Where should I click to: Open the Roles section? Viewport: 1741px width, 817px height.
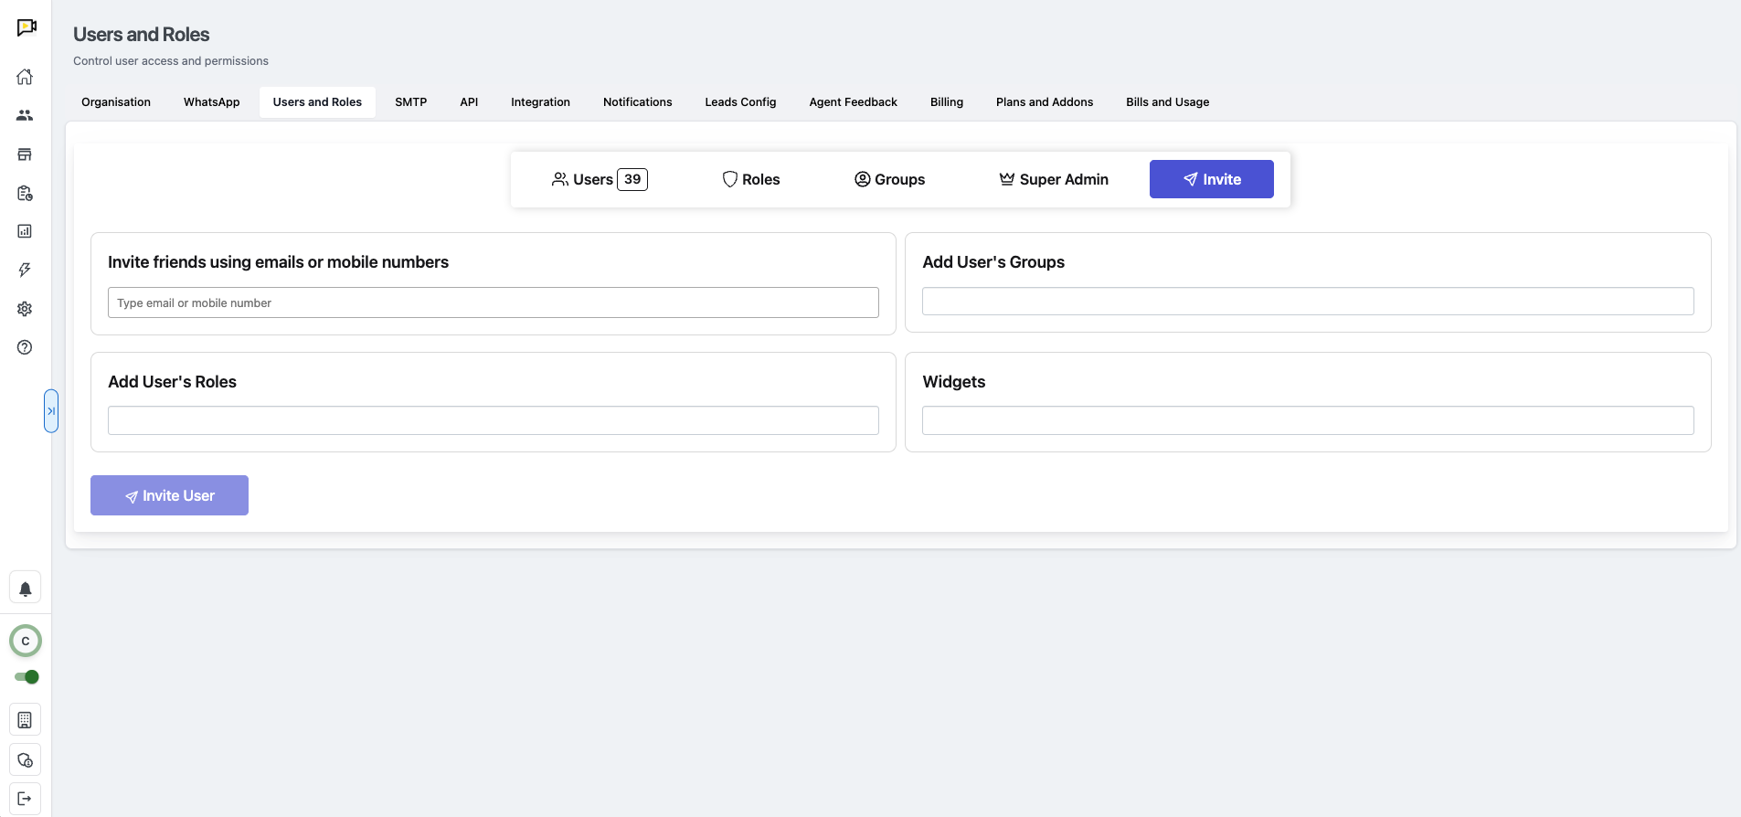tap(750, 179)
